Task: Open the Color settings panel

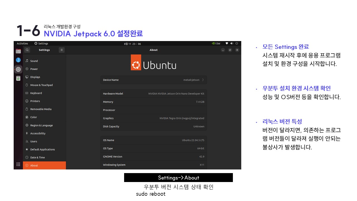Action: (x=45, y=117)
